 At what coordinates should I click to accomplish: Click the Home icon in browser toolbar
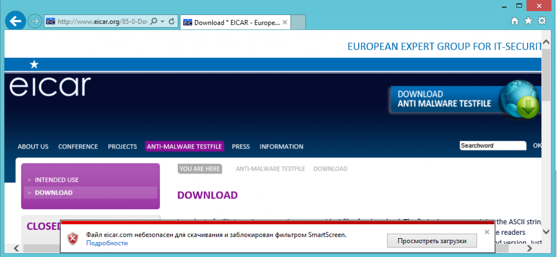[x=515, y=21]
